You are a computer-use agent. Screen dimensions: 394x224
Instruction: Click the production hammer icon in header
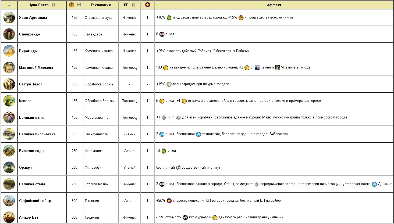tap(72, 5)
